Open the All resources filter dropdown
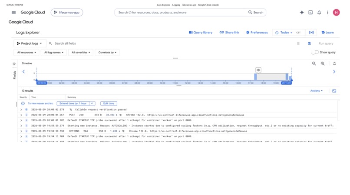Viewport: 350px width, 195px height. [26, 53]
